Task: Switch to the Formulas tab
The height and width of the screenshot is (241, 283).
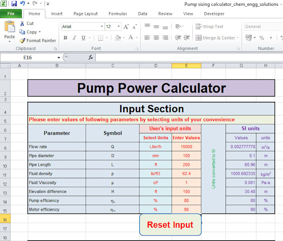Action: point(118,14)
